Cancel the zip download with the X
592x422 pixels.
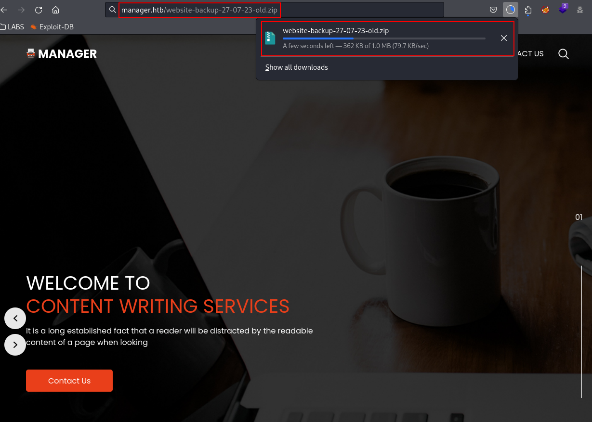pyautogui.click(x=504, y=38)
